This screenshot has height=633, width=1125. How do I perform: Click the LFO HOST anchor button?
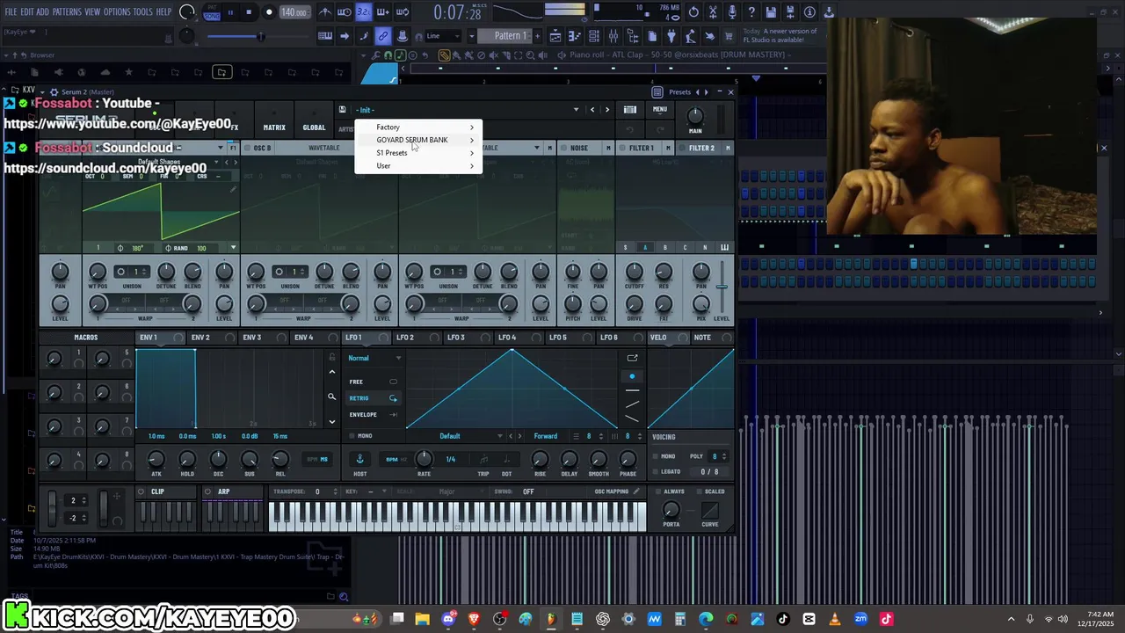[x=359, y=459]
